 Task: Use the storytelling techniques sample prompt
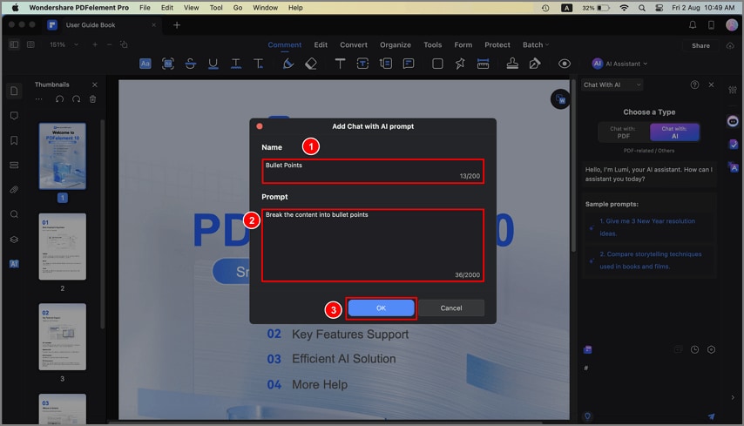651,260
